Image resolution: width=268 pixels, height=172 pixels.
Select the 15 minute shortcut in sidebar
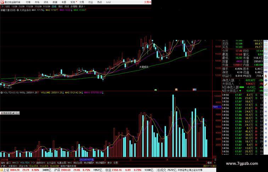point(266,107)
